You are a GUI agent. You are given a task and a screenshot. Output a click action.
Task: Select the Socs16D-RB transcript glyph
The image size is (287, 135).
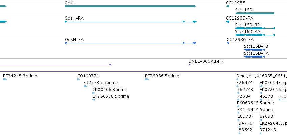click(x=255, y=28)
